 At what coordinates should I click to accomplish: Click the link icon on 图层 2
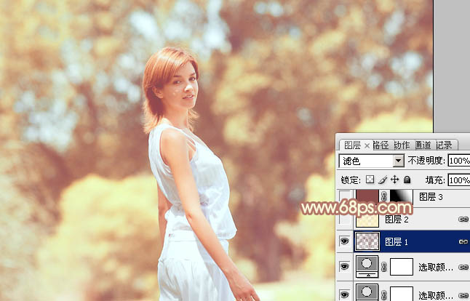click(463, 219)
